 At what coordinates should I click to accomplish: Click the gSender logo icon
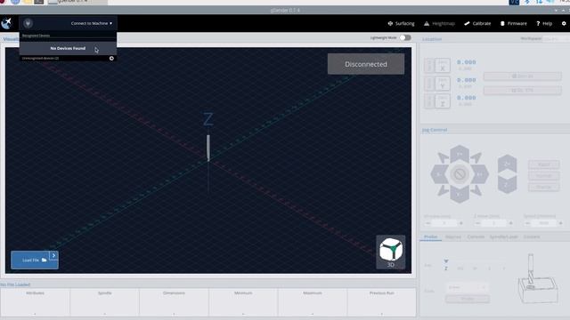[x=6, y=23]
